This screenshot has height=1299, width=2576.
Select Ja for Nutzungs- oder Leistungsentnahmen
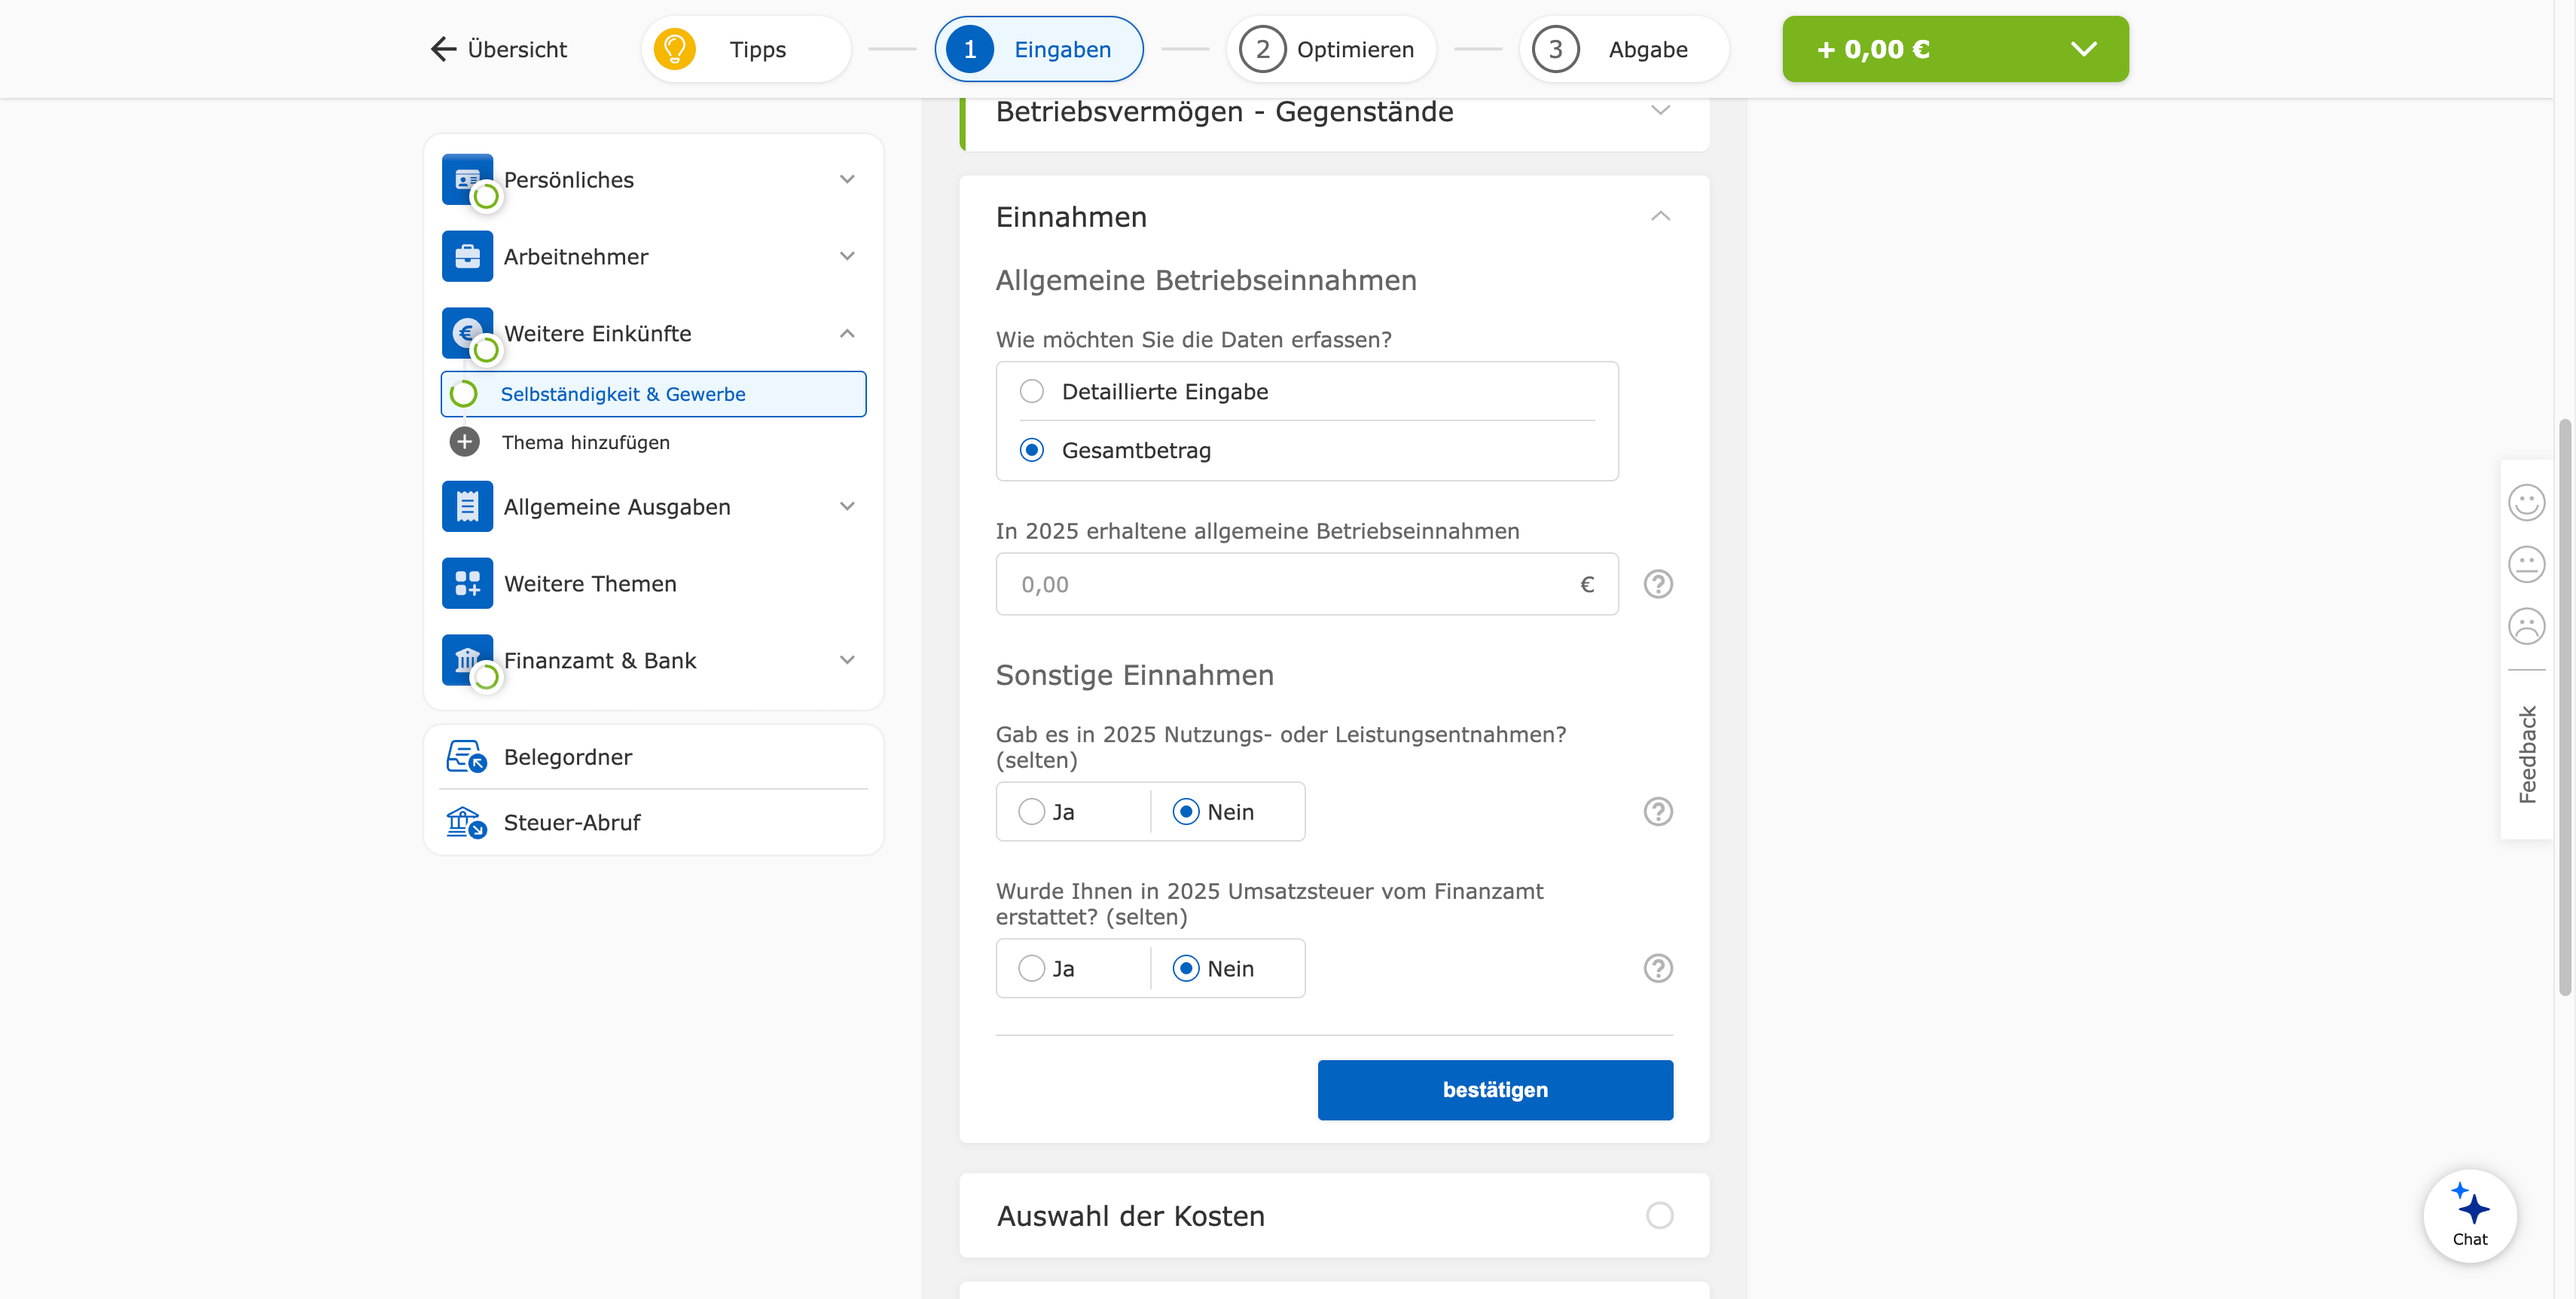pos(1032,812)
